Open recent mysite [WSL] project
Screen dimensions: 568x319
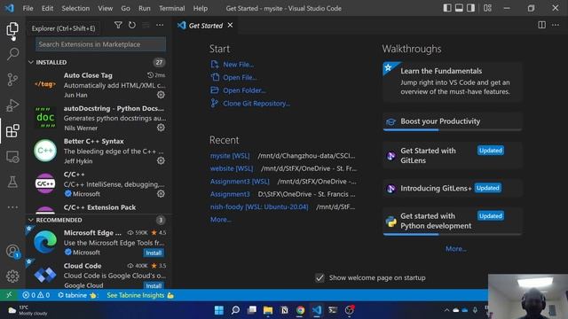230,156
